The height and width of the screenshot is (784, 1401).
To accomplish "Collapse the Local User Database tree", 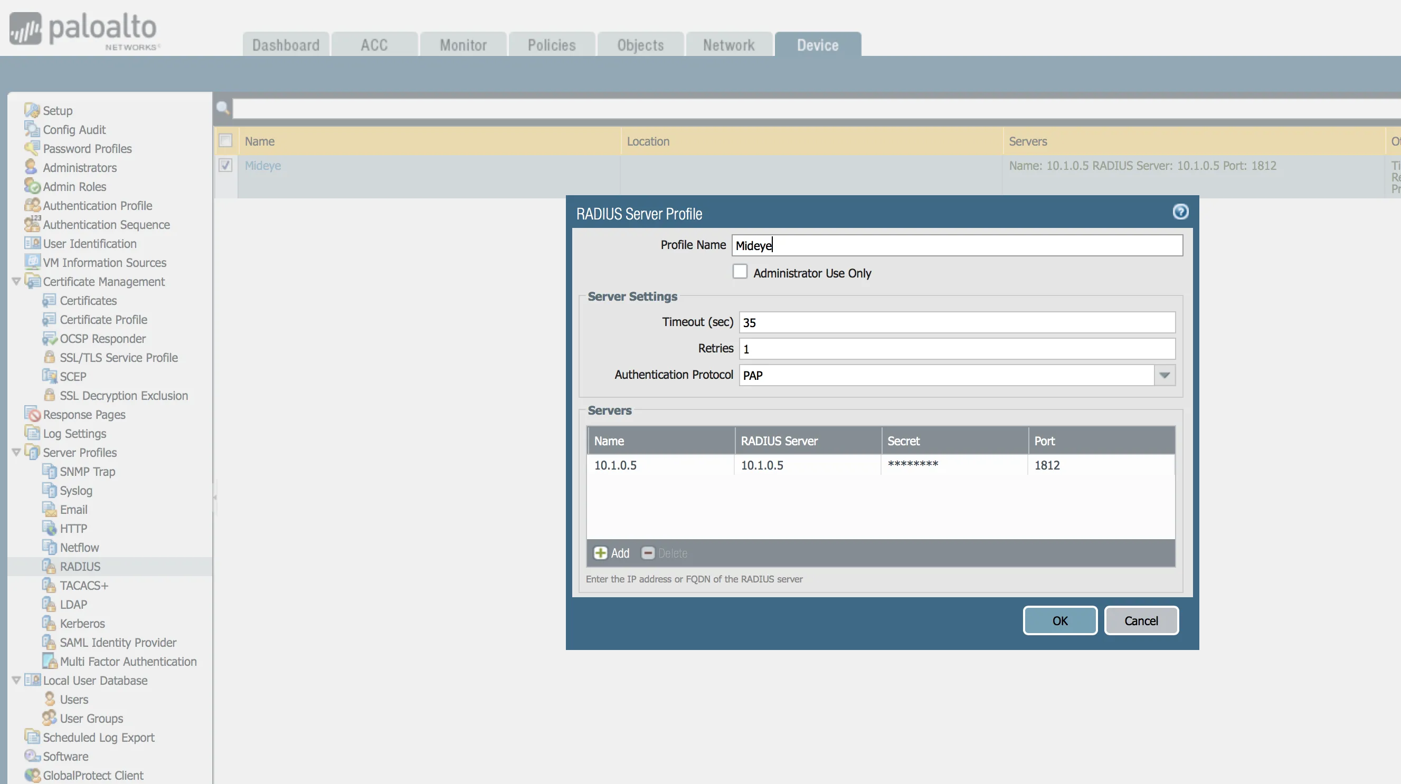I will [16, 680].
